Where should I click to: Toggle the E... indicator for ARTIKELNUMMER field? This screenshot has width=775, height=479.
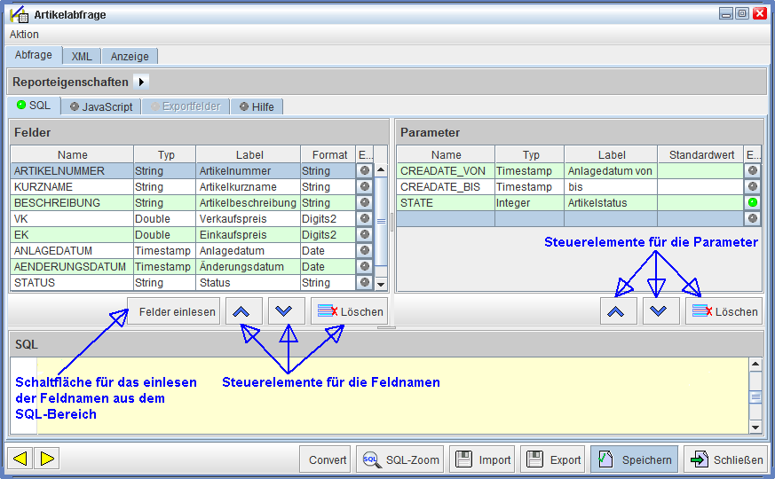(364, 170)
